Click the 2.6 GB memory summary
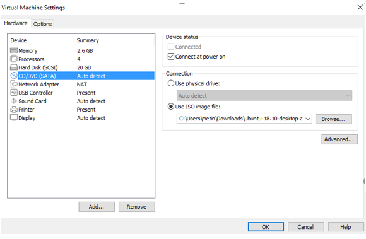Screen dimensions: 366x239 coord(85,50)
